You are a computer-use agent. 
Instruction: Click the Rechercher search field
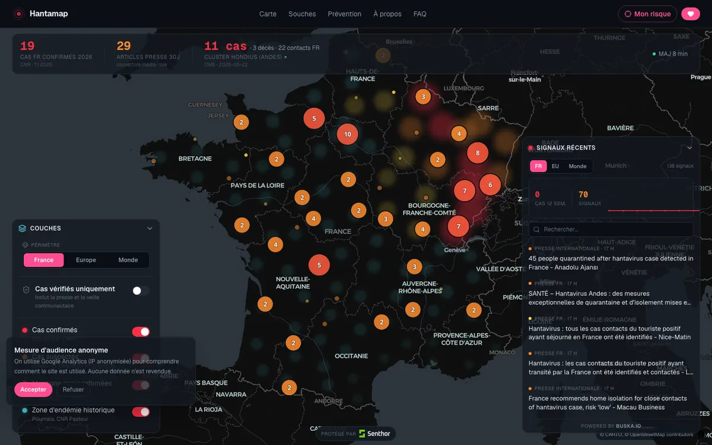coord(611,229)
